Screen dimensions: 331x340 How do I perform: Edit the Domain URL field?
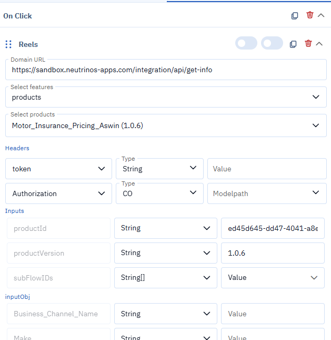tap(166, 70)
